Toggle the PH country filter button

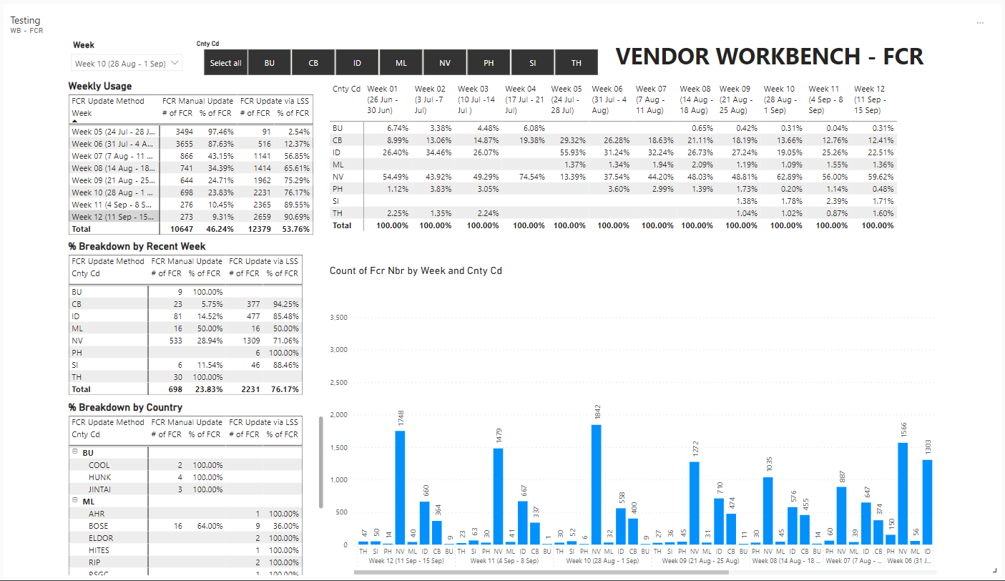489,62
